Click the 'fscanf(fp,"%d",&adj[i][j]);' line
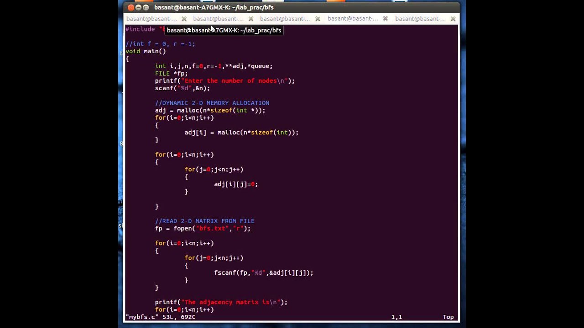The image size is (584, 328). (x=264, y=272)
